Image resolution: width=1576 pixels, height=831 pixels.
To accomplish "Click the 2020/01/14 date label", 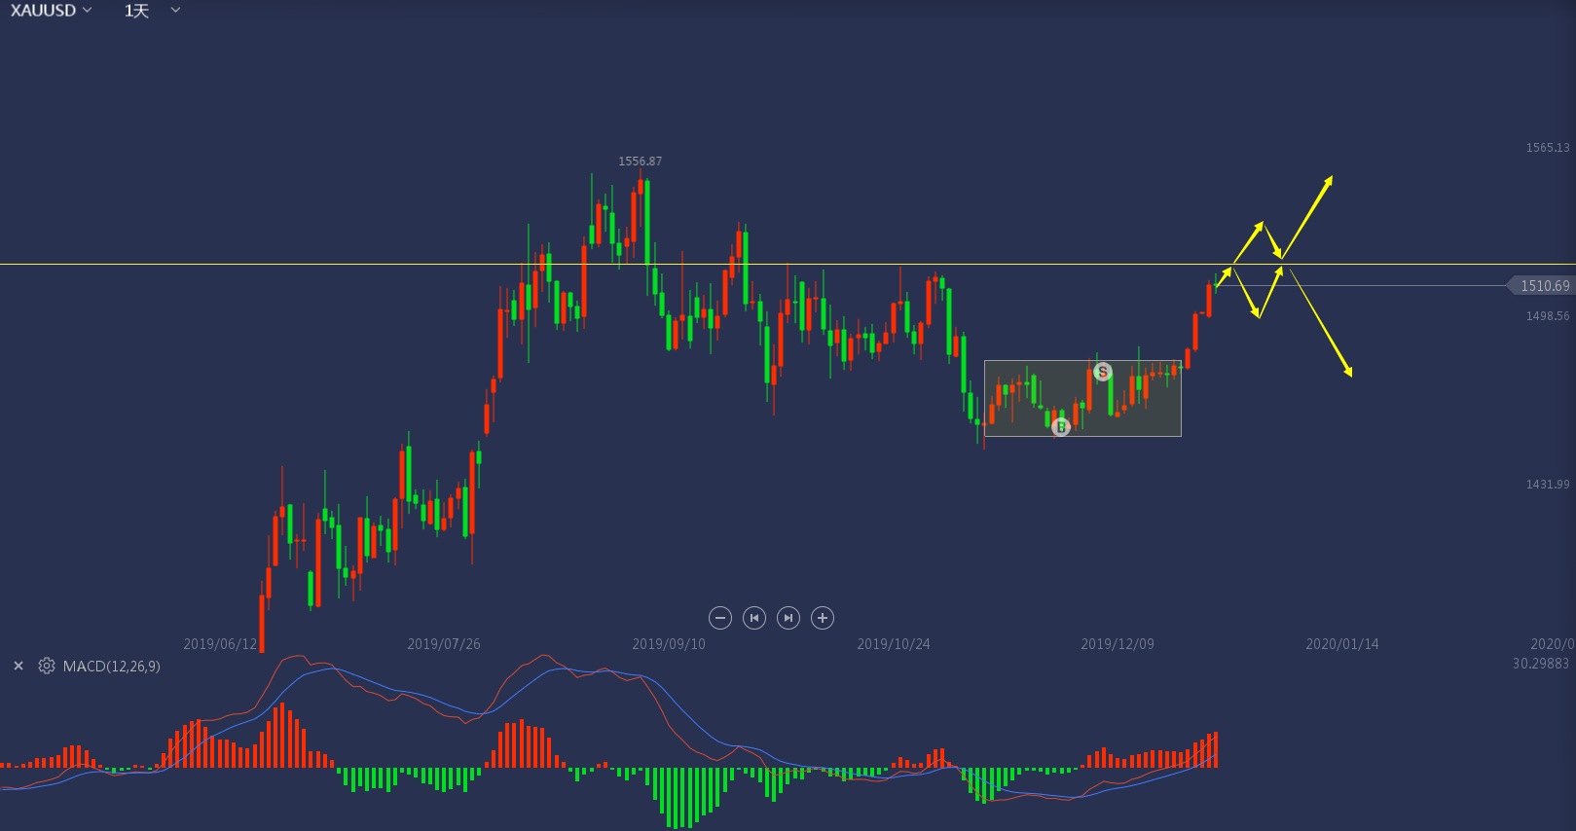I will click(x=1342, y=644).
